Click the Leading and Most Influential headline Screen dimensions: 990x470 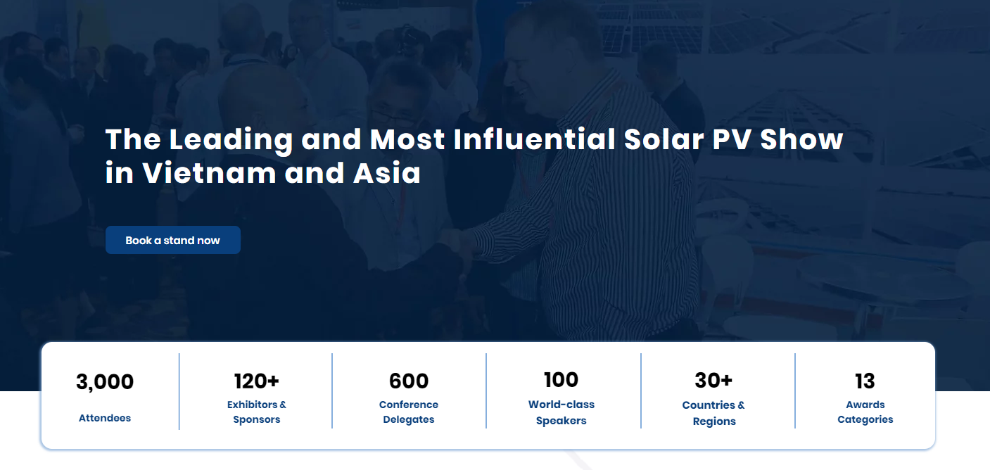[x=474, y=139]
